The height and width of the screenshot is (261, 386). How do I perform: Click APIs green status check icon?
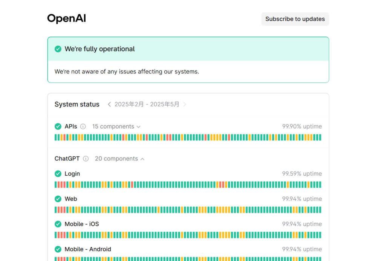coord(58,126)
